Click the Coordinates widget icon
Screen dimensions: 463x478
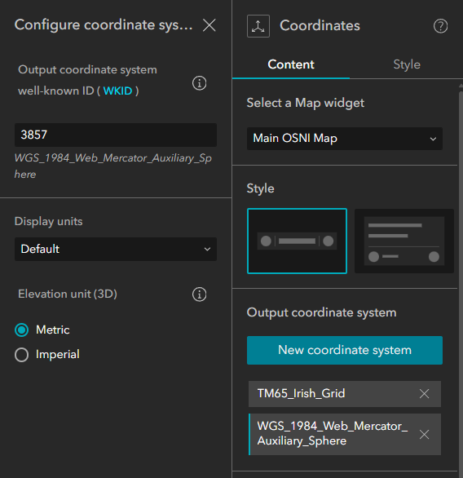click(258, 26)
